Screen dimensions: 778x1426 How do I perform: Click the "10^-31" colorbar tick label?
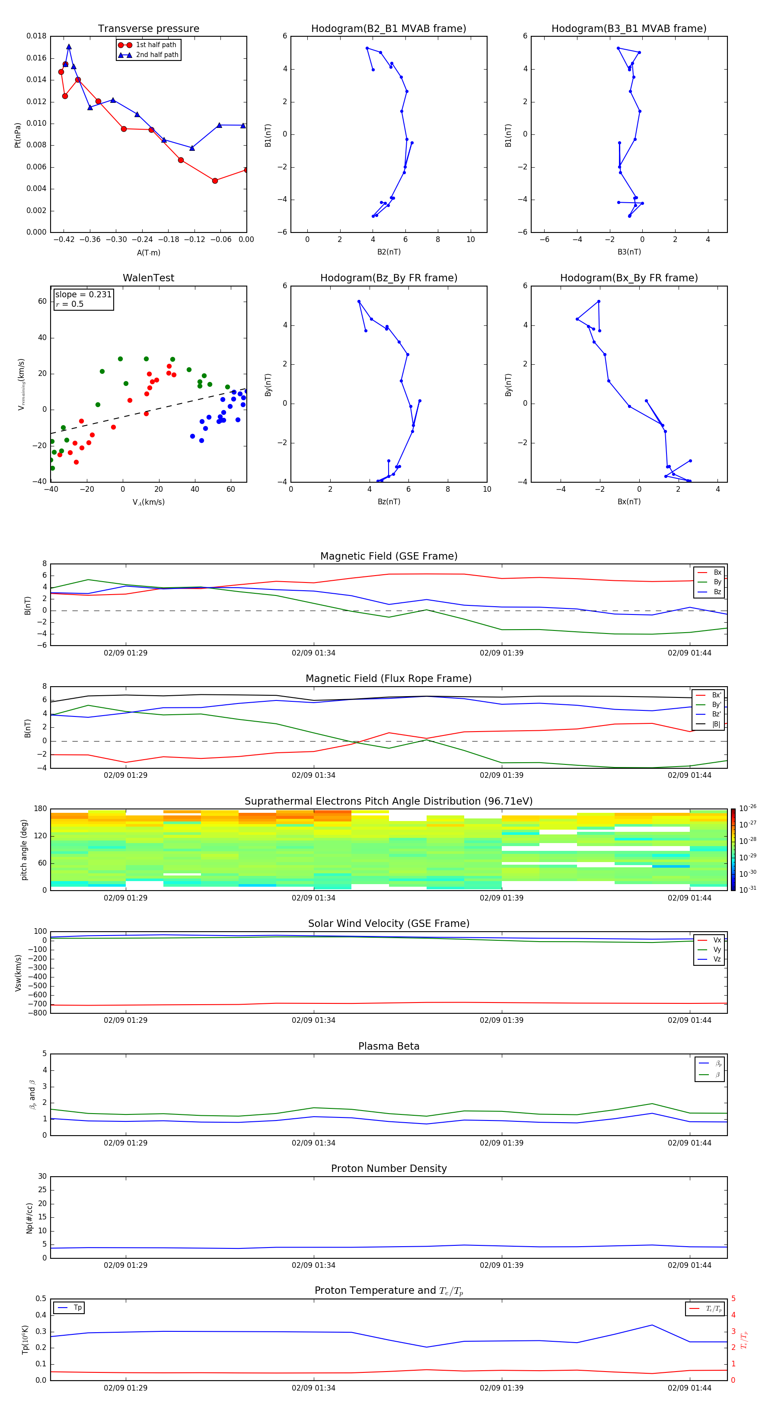pyautogui.click(x=748, y=890)
